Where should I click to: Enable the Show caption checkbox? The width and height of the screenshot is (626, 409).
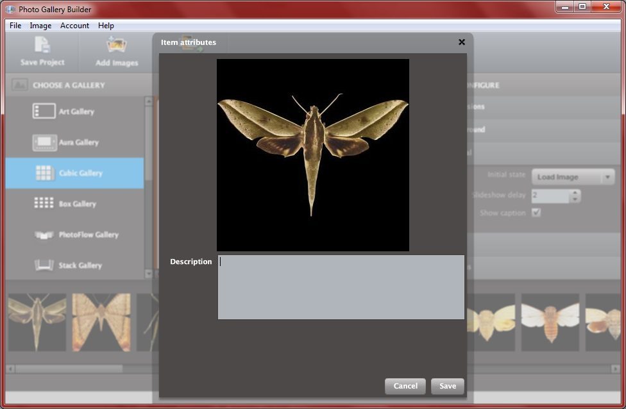(536, 213)
